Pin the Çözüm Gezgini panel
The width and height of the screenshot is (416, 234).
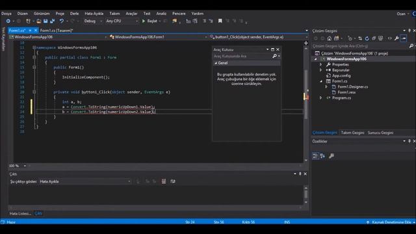tap(409, 31)
